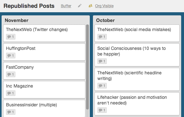Screen dimensions: 184x117
Task: Click the November list header
Action: [17, 20]
